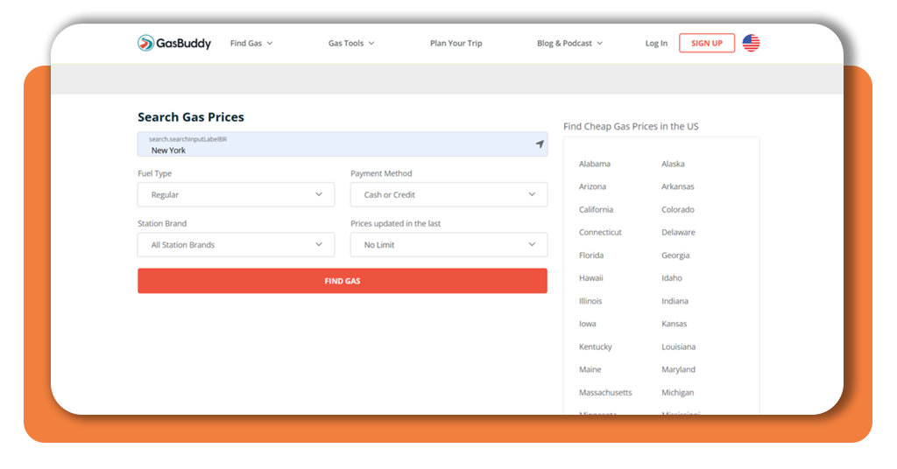This screenshot has width=897, height=469.
Task: Open the Plan Your Trip menu item
Action: click(x=456, y=44)
